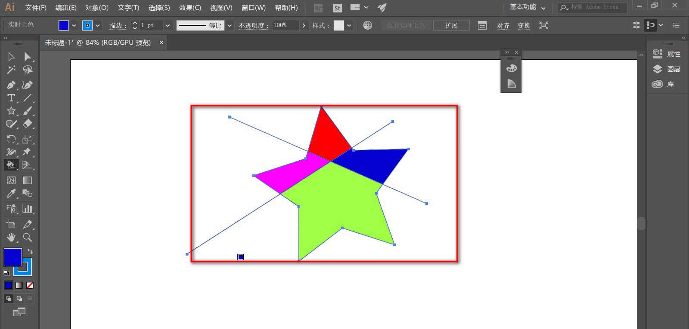
Task: Open the 对象(O) menu
Action: pyautogui.click(x=97, y=8)
